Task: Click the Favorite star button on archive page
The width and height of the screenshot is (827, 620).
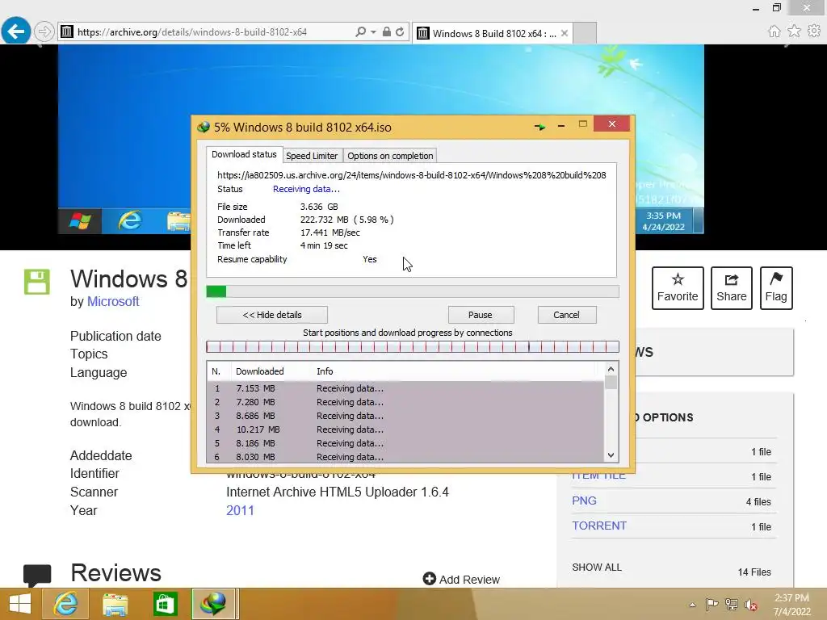Action: click(x=678, y=288)
